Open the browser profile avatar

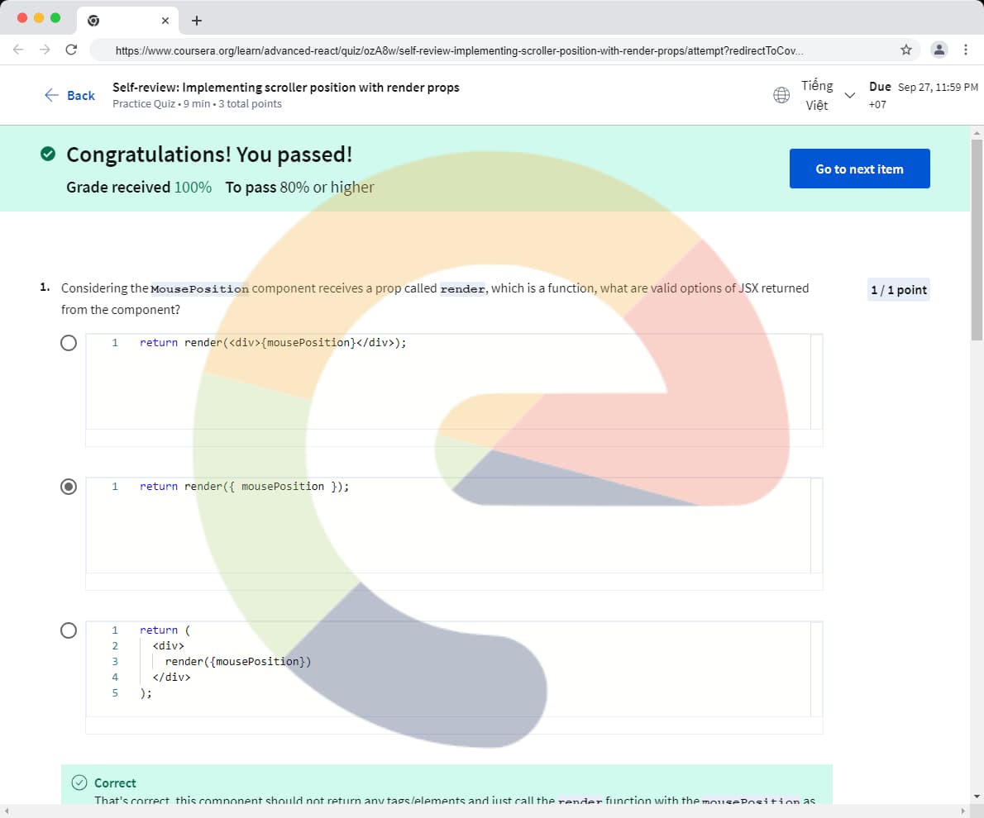coord(939,50)
